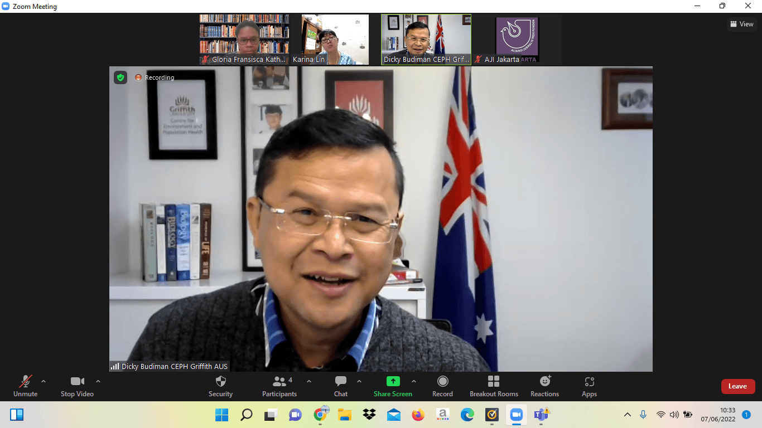
Task: Leave the meeting
Action: click(737, 386)
